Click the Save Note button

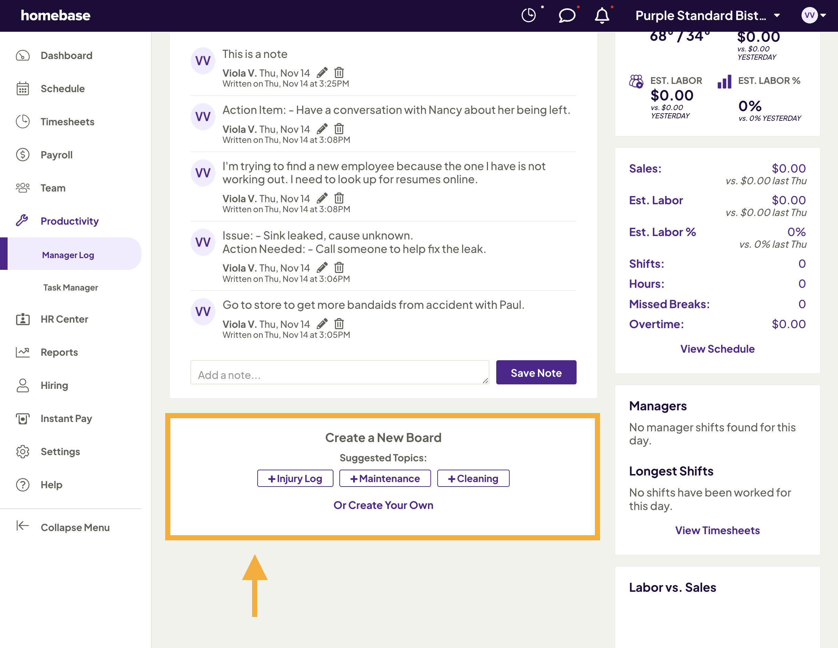pos(536,372)
